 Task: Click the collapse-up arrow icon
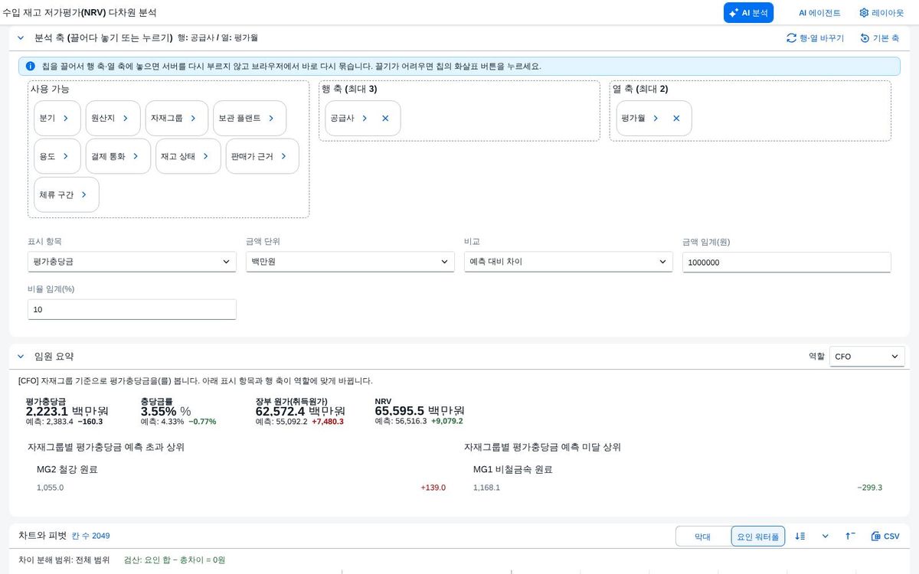pos(850,536)
